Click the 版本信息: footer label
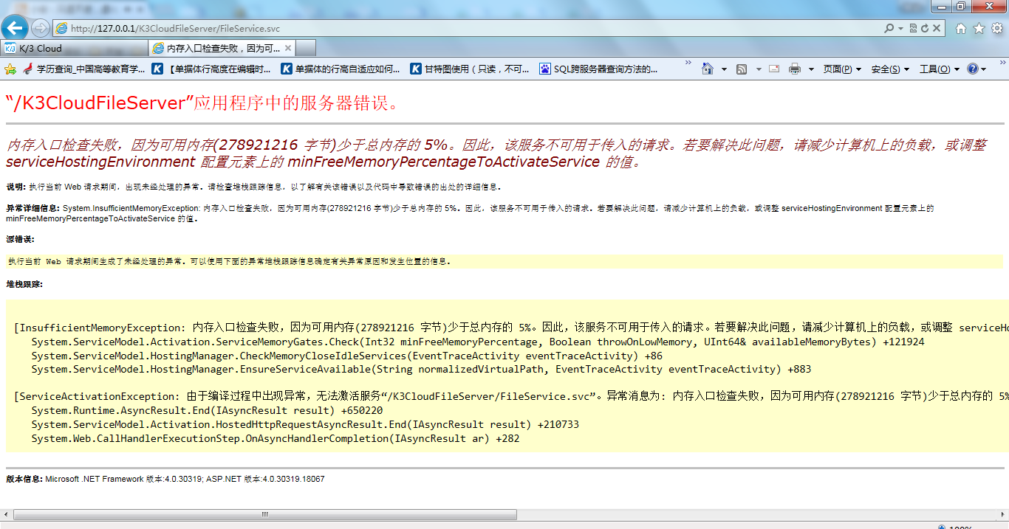Image resolution: width=1009 pixels, height=529 pixels. [x=24, y=479]
